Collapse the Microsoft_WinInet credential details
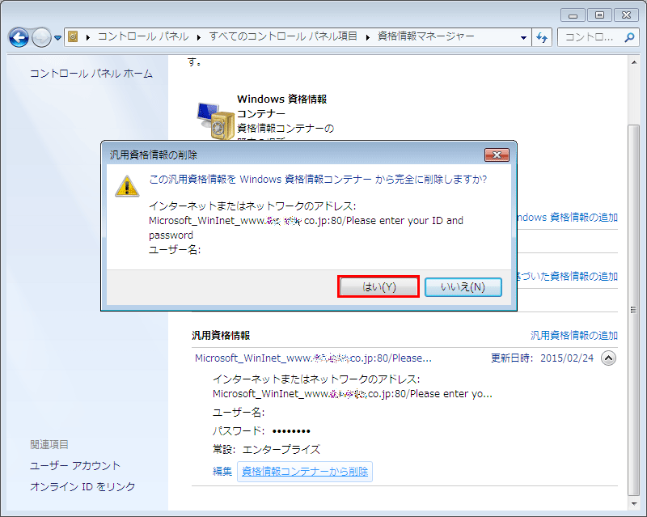The width and height of the screenshot is (647, 517). (x=608, y=357)
